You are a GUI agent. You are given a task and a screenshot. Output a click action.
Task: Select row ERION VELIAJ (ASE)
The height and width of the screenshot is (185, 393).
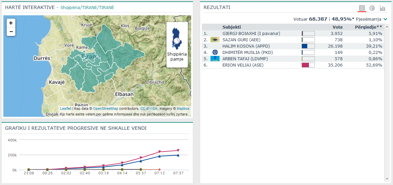(293, 65)
